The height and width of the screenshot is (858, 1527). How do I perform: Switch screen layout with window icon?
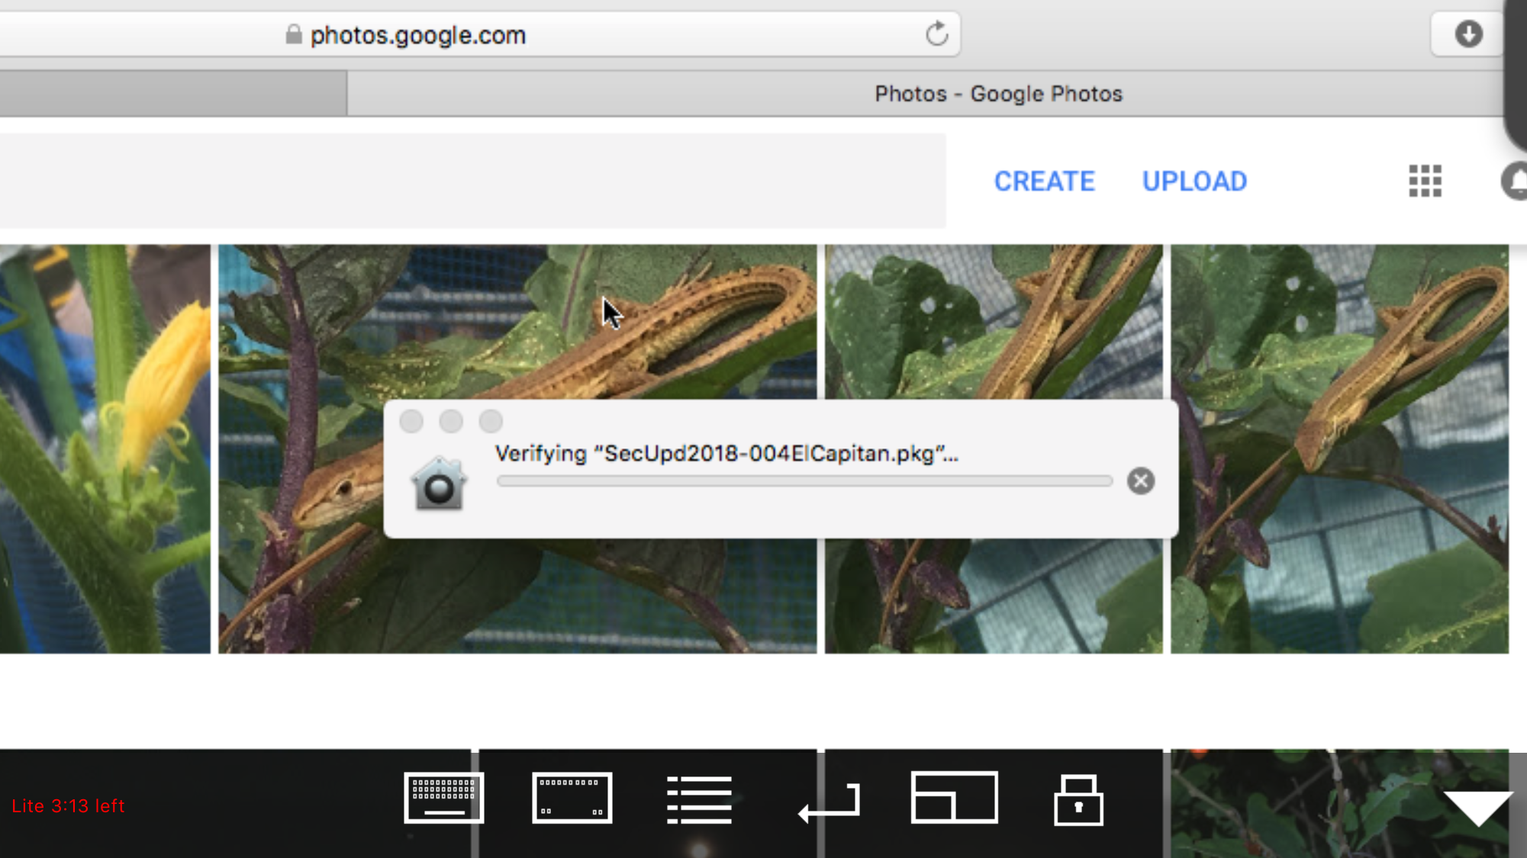click(954, 798)
